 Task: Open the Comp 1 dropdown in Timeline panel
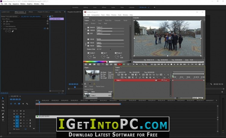click(x=121, y=70)
